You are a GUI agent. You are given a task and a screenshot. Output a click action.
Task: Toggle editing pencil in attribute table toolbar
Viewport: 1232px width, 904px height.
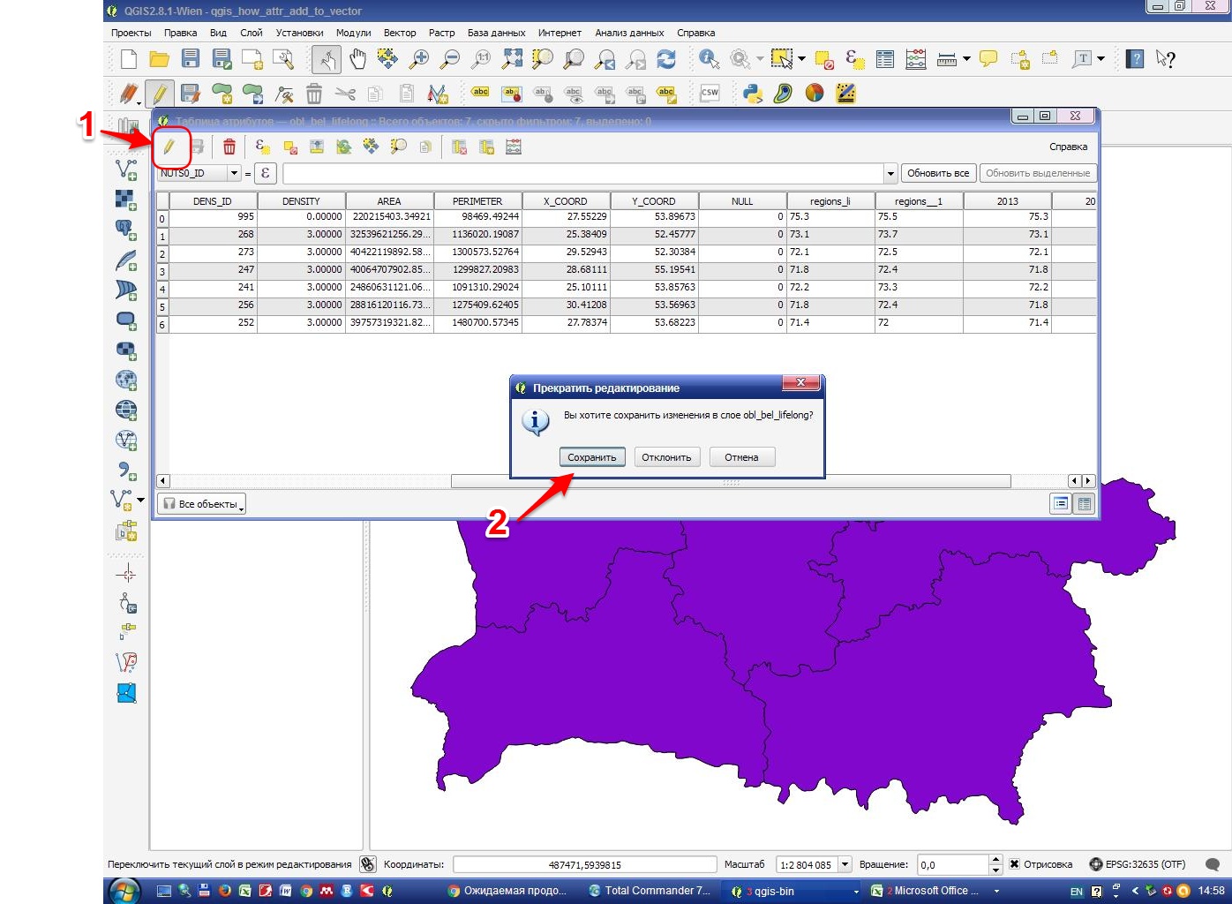pos(169,147)
